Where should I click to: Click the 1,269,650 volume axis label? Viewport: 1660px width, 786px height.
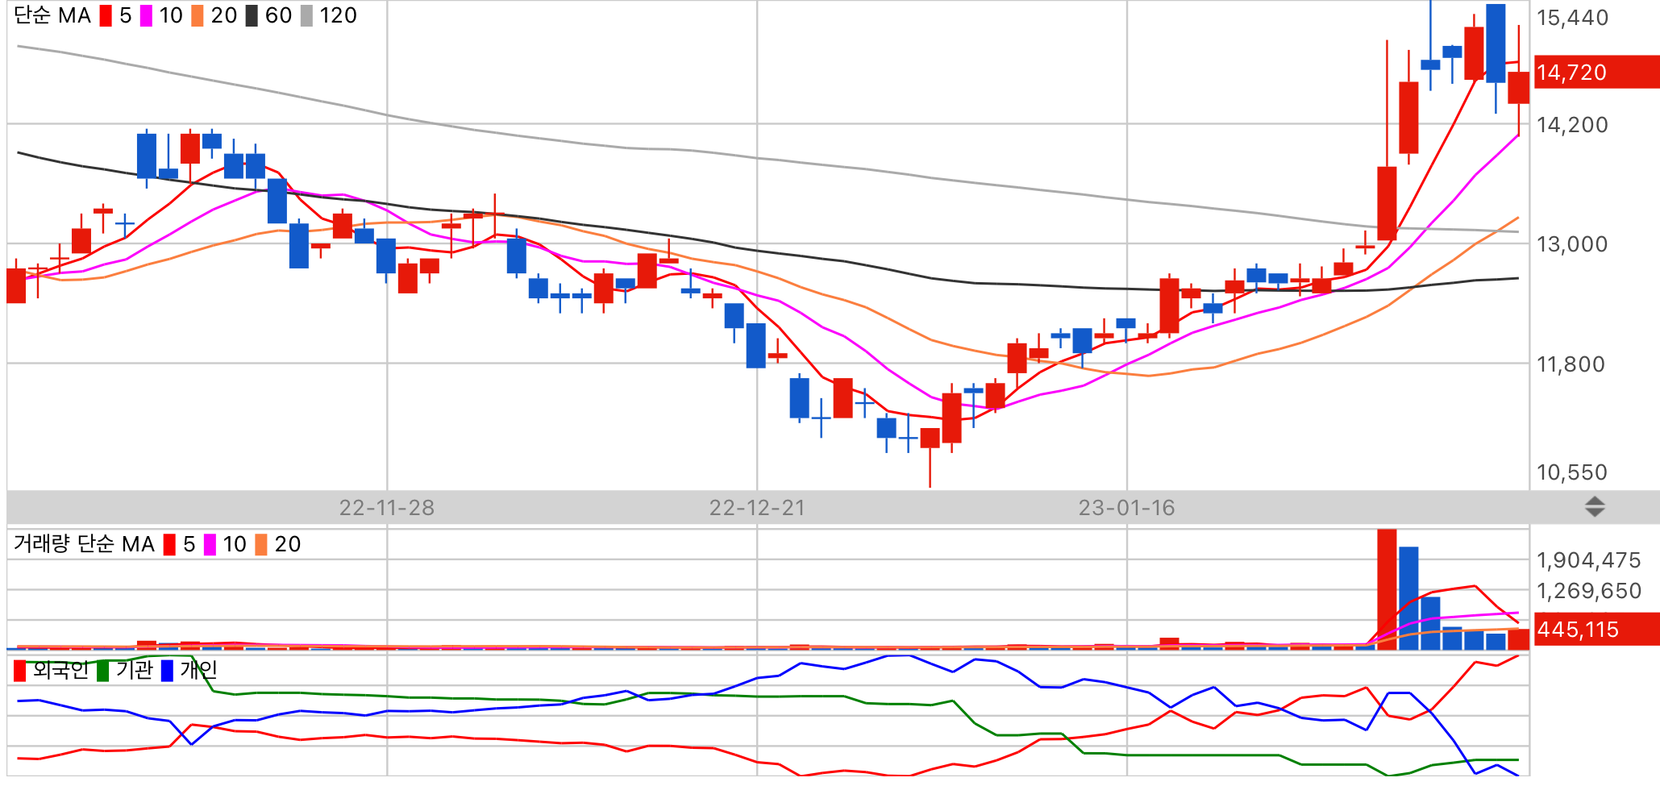(x=1589, y=591)
